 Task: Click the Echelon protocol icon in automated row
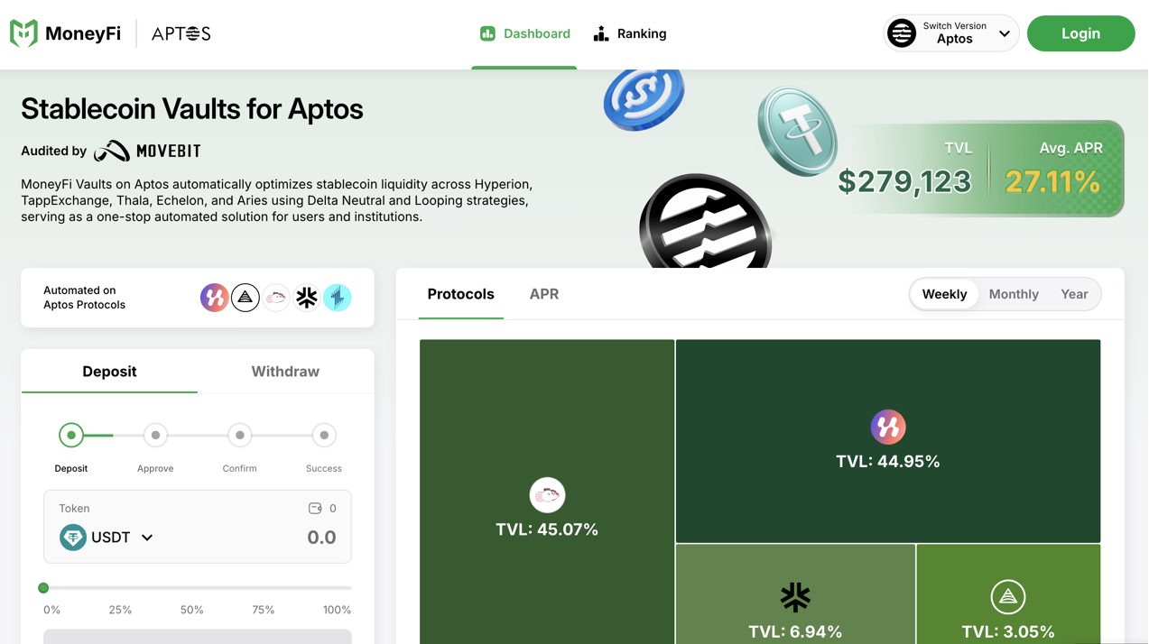point(276,298)
